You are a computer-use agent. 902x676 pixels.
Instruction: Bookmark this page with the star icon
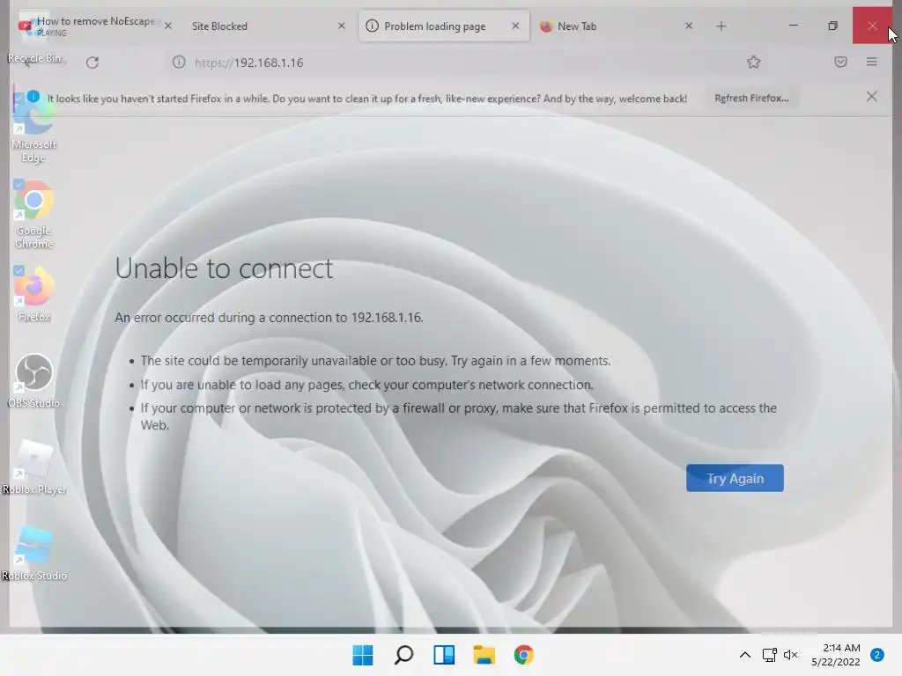tap(754, 62)
